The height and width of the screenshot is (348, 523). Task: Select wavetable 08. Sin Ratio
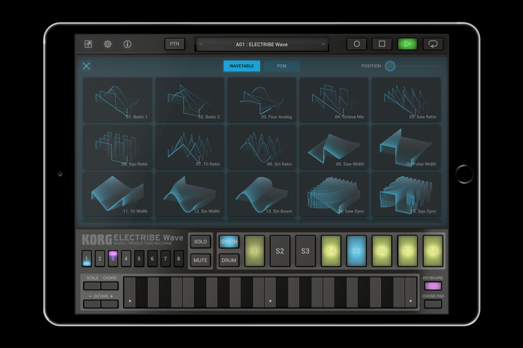pos(261,147)
